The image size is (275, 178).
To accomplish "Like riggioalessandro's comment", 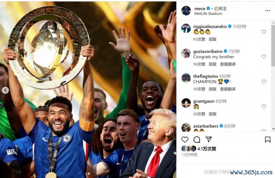I will [x=264, y=32].
